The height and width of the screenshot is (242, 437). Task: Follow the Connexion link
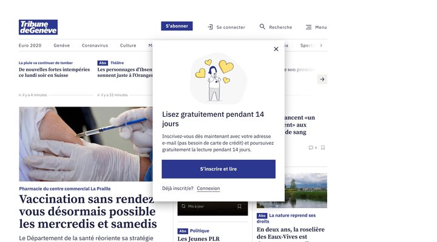(x=208, y=188)
